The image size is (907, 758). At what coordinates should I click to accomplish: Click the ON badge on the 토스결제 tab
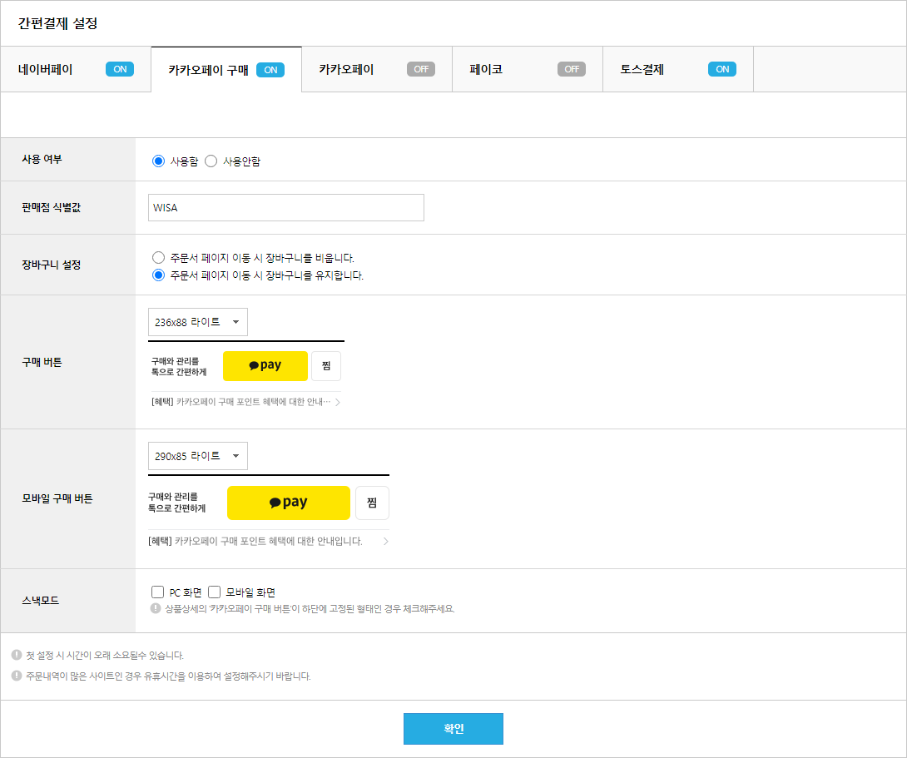coord(722,69)
